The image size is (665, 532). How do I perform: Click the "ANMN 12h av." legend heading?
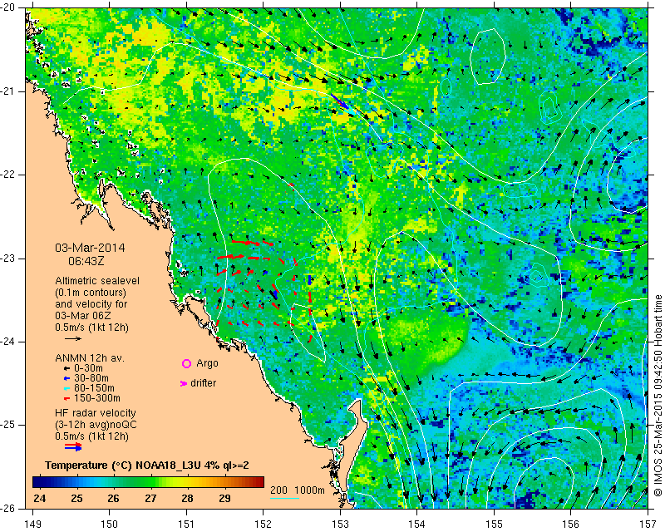click(90, 358)
